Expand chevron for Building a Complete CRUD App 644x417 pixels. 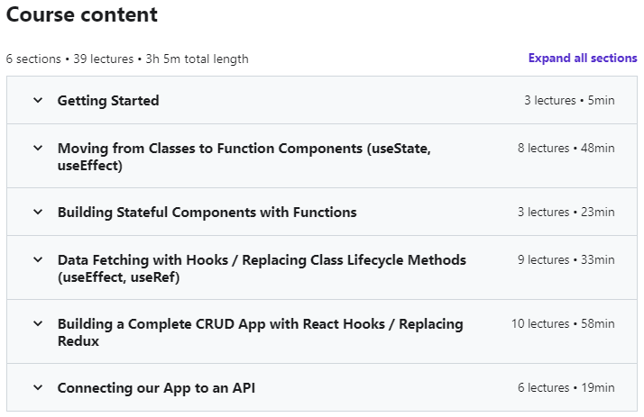click(x=38, y=323)
